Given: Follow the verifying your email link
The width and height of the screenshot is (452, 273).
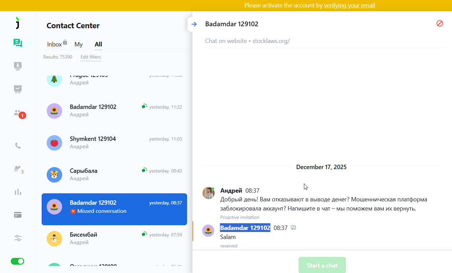Looking at the screenshot, I should [349, 5].
